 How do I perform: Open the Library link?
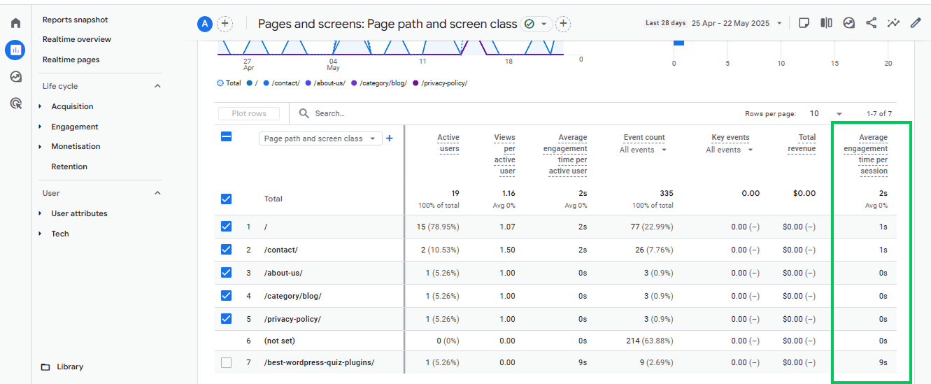click(70, 367)
